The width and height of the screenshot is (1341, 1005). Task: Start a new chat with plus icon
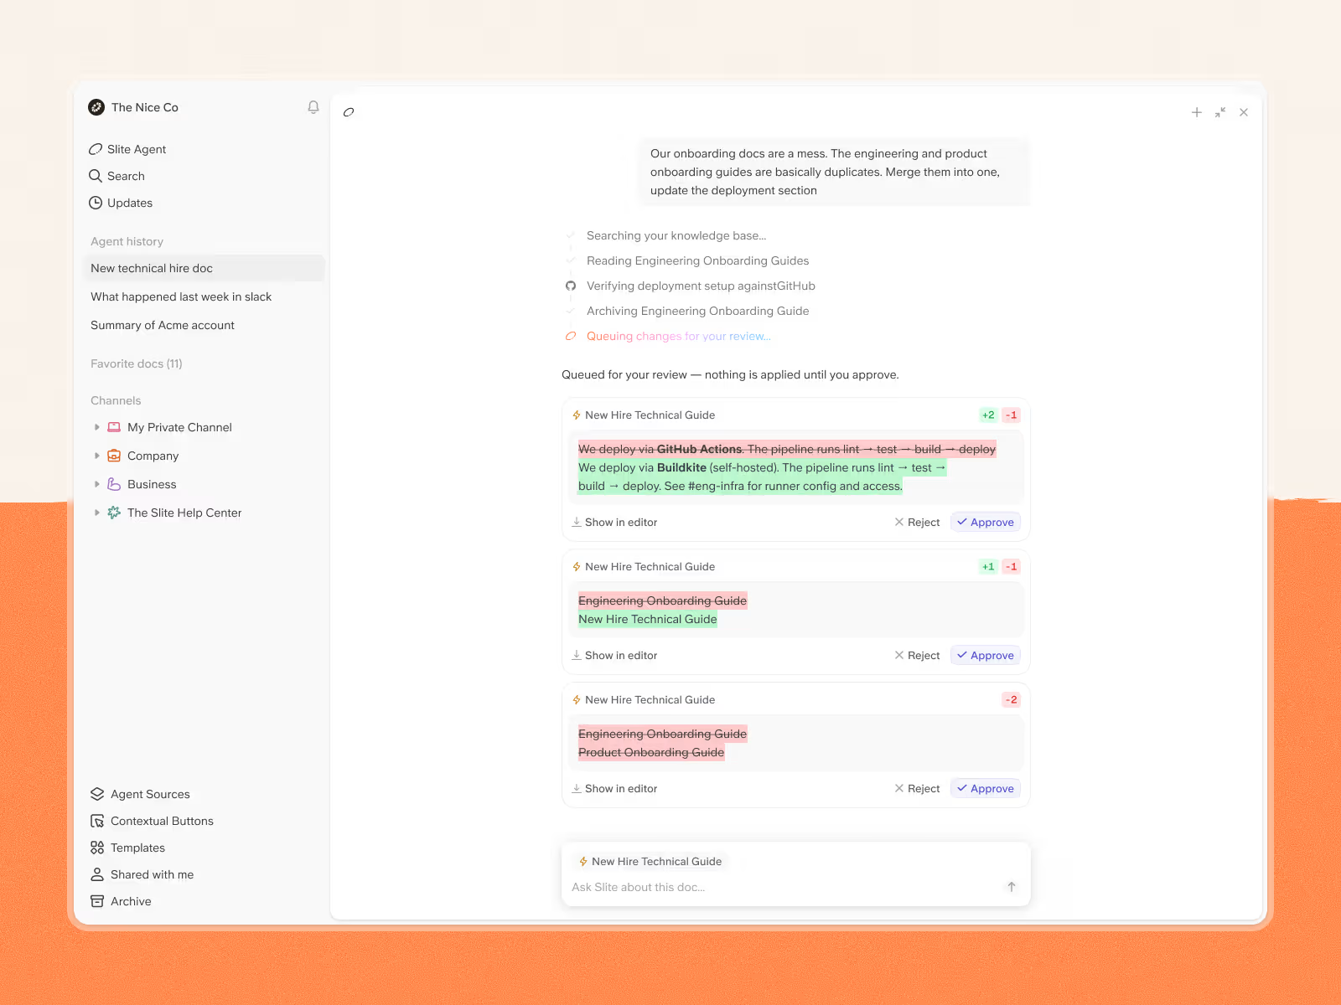(x=1197, y=112)
